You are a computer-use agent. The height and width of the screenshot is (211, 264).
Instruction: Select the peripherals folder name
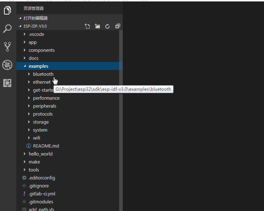coord(45,106)
